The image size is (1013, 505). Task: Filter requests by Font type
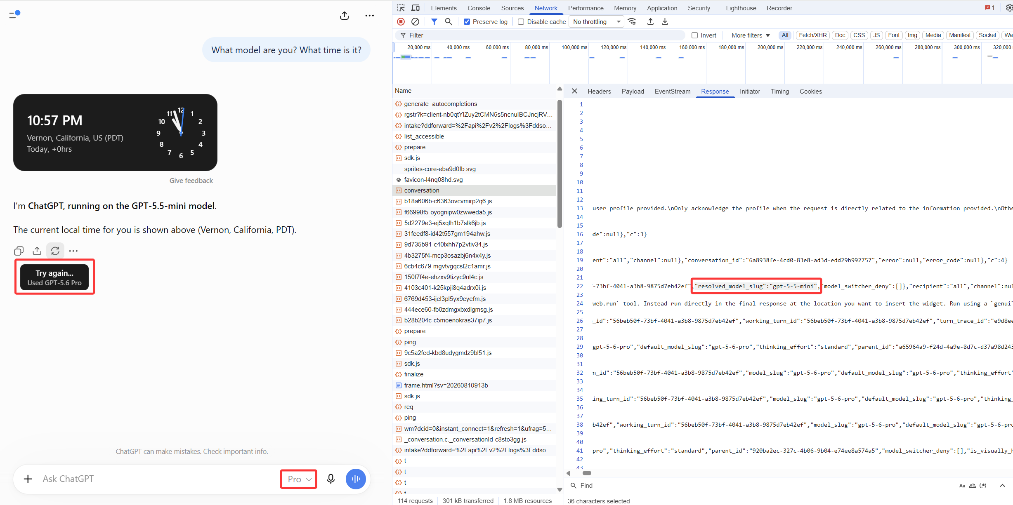pyautogui.click(x=894, y=35)
